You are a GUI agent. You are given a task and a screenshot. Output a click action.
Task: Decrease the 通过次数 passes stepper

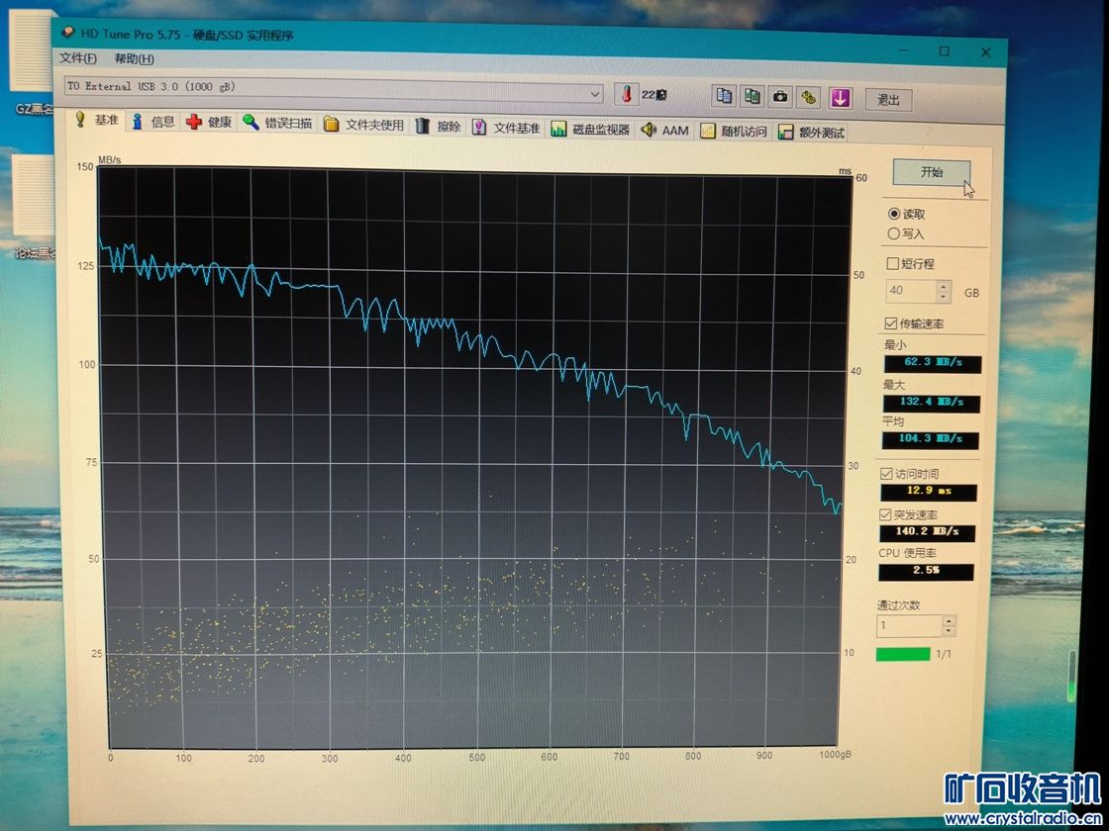pyautogui.click(x=949, y=631)
